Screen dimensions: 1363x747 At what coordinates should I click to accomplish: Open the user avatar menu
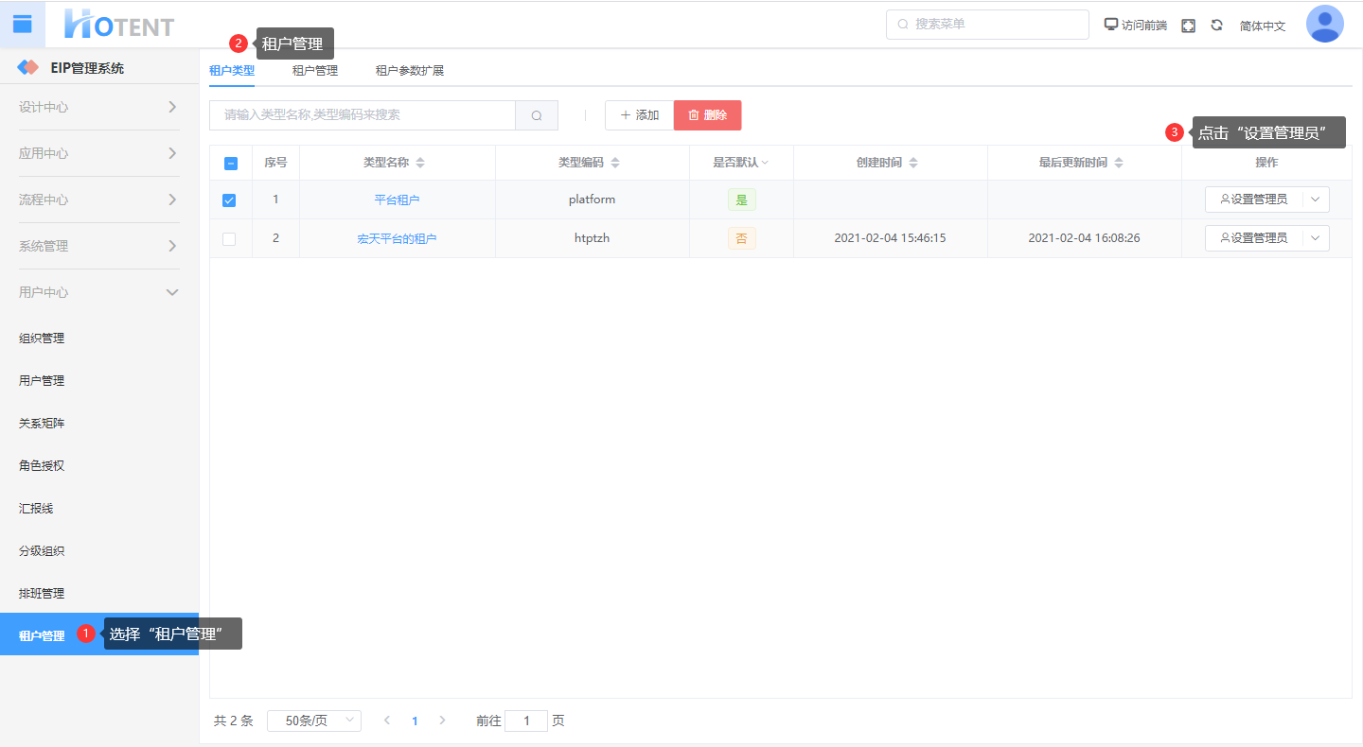coord(1324,25)
